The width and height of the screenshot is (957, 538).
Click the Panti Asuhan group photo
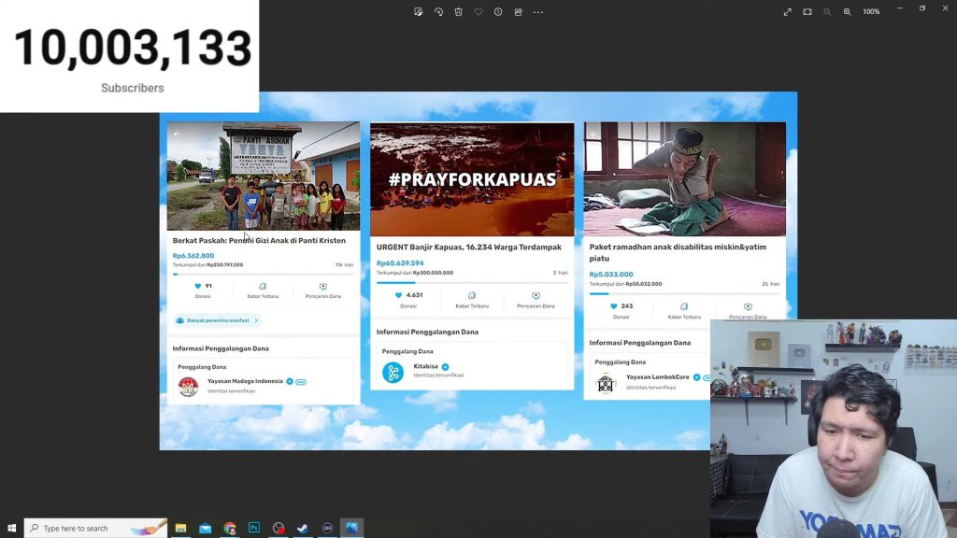click(264, 177)
